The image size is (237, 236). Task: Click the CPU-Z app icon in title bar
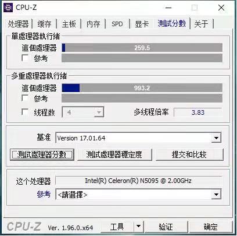pyautogui.click(x=8, y=8)
